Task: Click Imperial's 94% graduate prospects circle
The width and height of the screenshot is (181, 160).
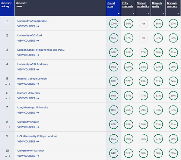Action: pyautogui.click(x=173, y=81)
